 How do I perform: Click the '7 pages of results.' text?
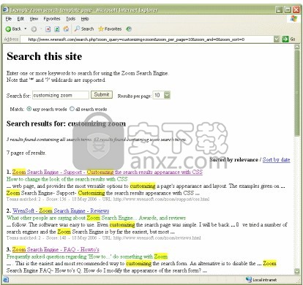[x=26, y=153]
